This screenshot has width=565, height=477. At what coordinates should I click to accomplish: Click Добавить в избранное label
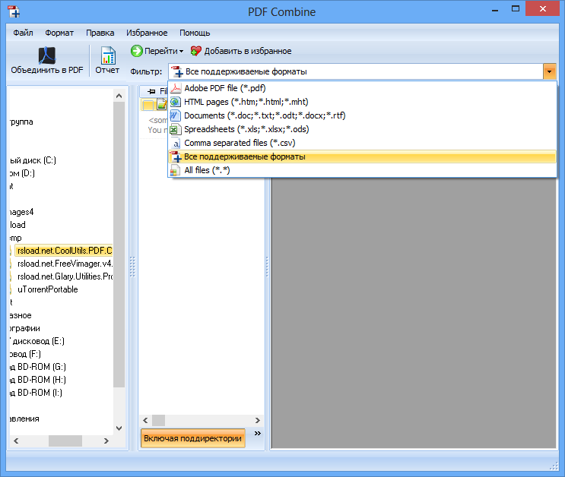248,51
